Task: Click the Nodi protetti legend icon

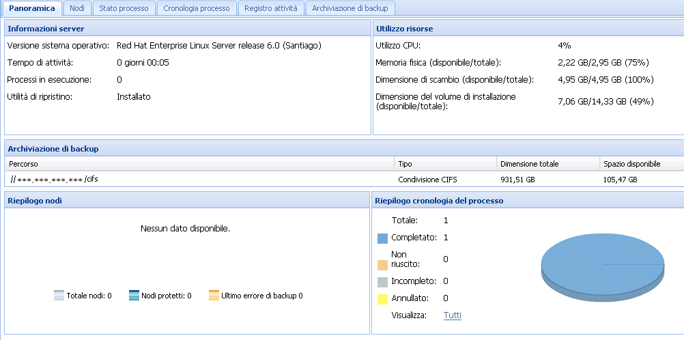Action: tap(134, 296)
